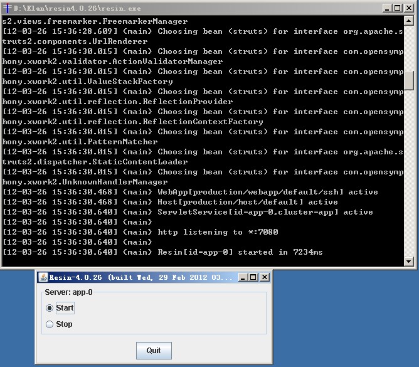
Task: Close the resin.exe console window
Action: [x=409, y=8]
